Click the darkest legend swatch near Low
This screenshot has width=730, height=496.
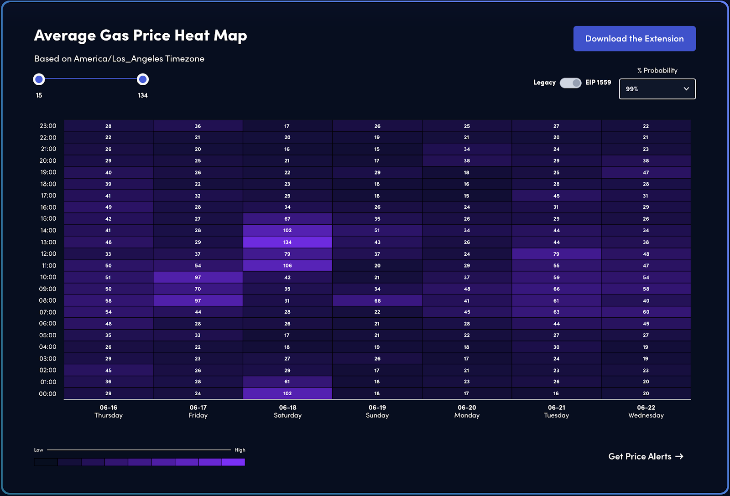(45, 462)
